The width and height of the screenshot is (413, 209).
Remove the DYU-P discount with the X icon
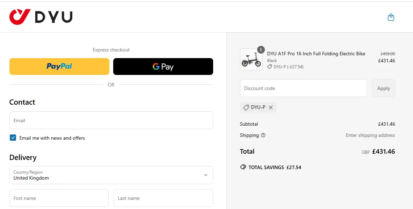[x=271, y=107]
